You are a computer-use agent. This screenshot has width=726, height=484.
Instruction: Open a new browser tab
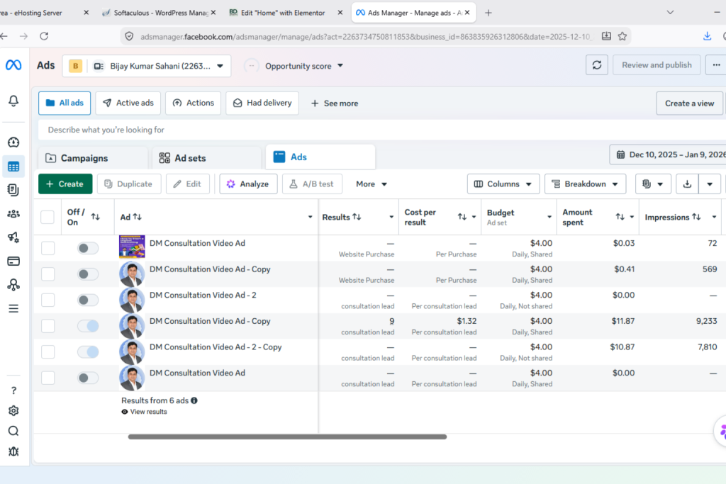pyautogui.click(x=488, y=13)
